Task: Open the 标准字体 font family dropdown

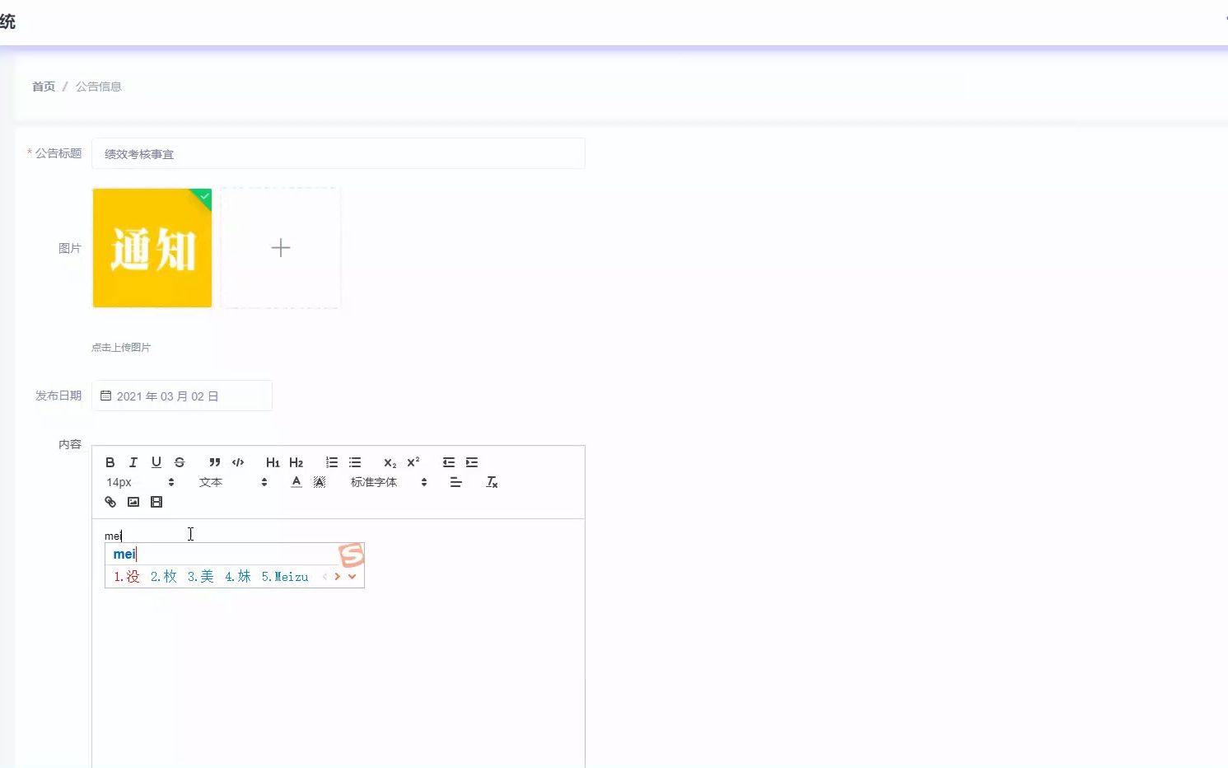Action: click(385, 482)
